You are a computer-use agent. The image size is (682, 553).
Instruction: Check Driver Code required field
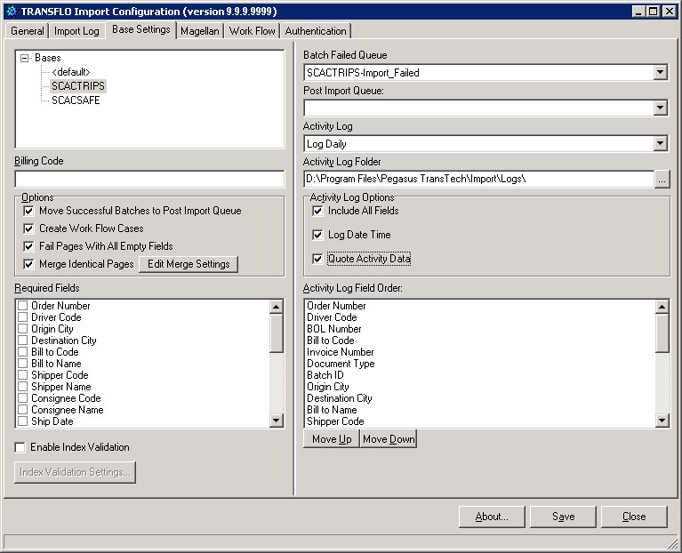pyautogui.click(x=22, y=317)
